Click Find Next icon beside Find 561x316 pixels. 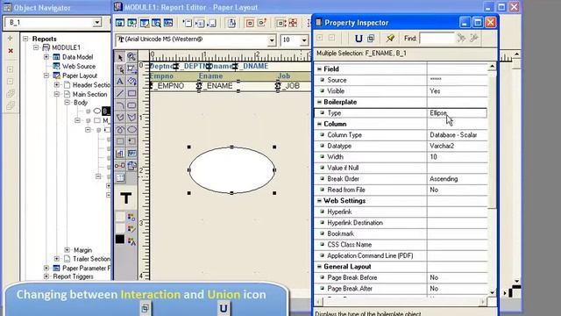tap(462, 38)
